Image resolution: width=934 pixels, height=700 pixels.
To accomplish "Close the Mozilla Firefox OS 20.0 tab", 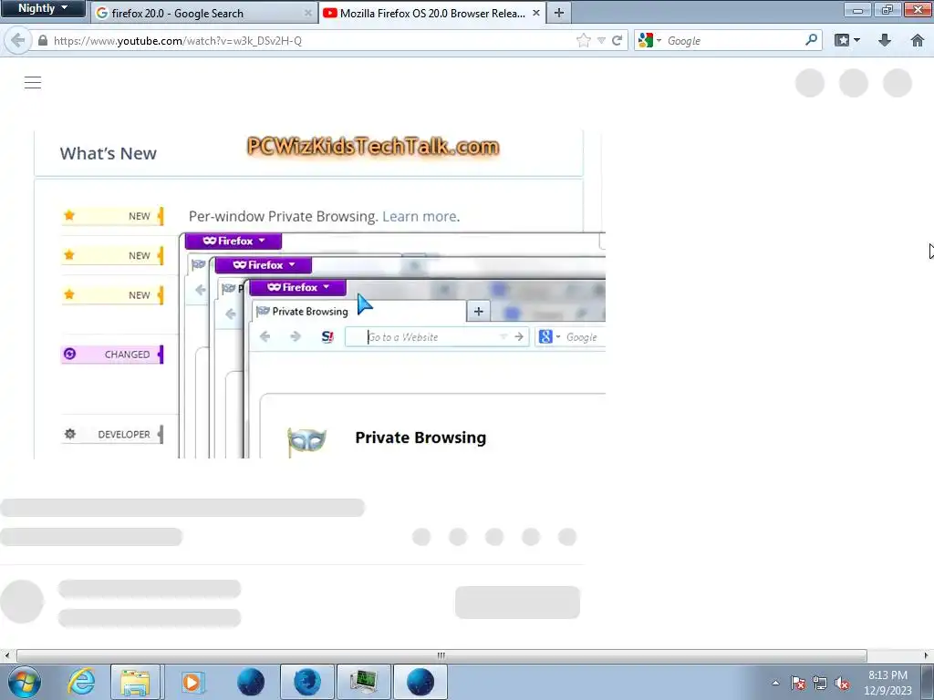I will click(536, 13).
